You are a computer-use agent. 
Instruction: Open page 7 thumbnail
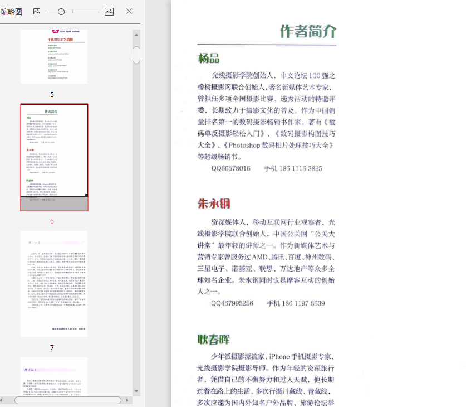[x=54, y=284]
